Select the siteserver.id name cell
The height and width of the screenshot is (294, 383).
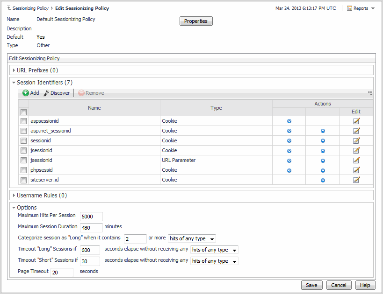coord(94,180)
